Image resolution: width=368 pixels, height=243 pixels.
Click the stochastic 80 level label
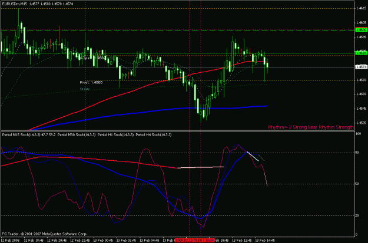click(357, 153)
